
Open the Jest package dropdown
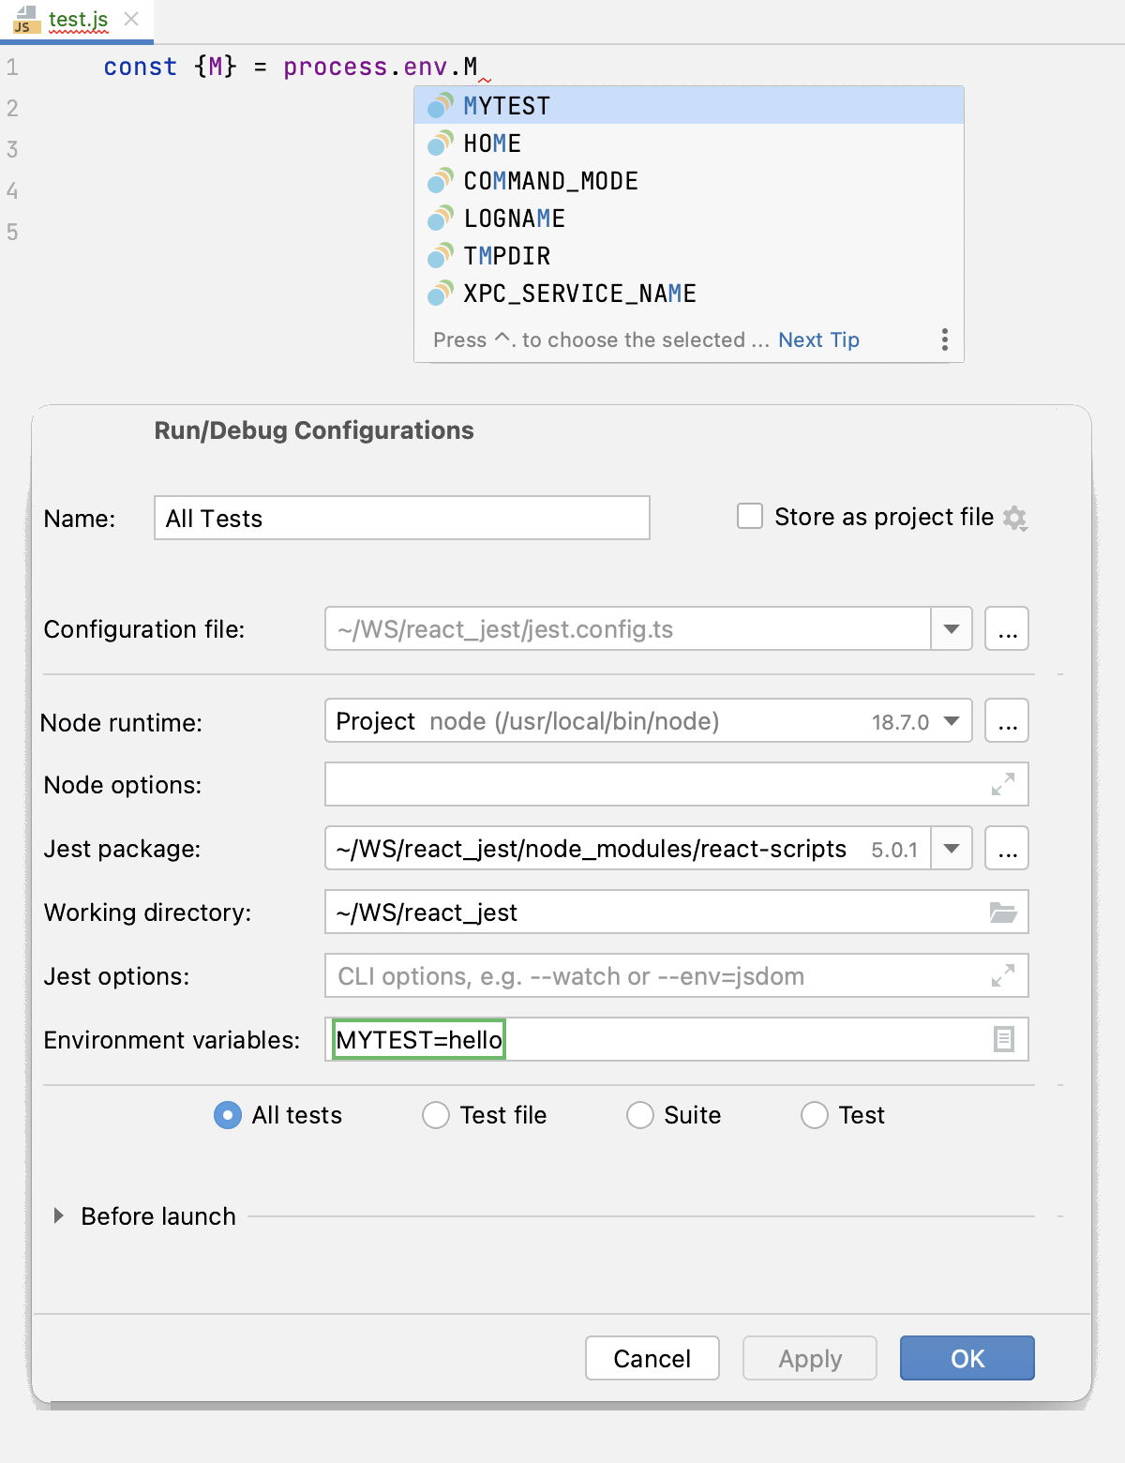(951, 848)
